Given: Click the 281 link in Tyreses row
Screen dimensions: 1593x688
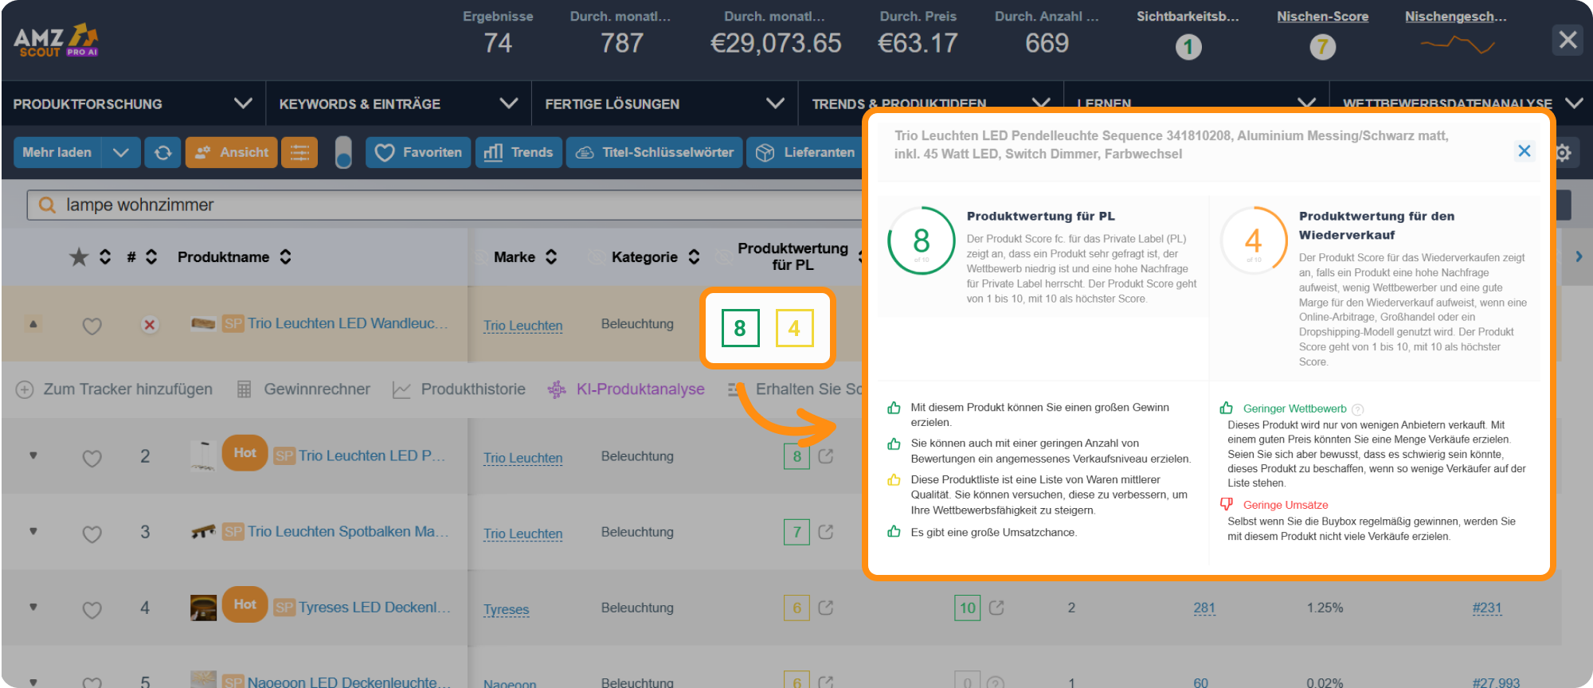Looking at the screenshot, I should (1204, 608).
